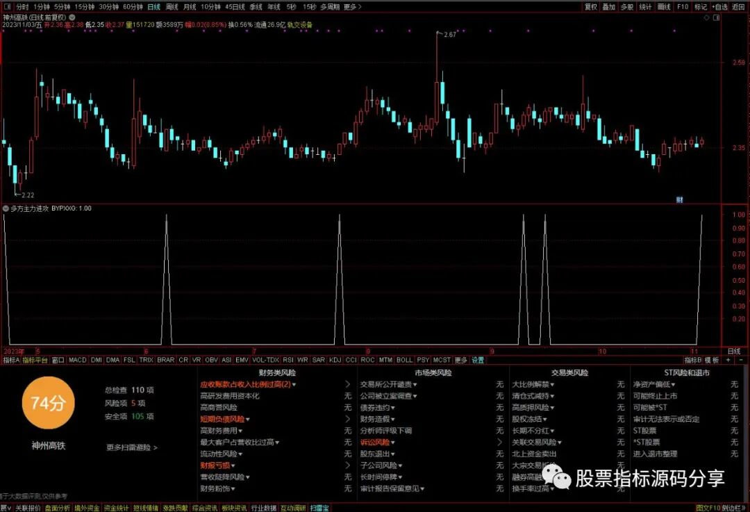The image size is (750, 512).
Task: Click the round arrow icon beside 神州高铁(日线 前复权)
Action: pos(72,17)
